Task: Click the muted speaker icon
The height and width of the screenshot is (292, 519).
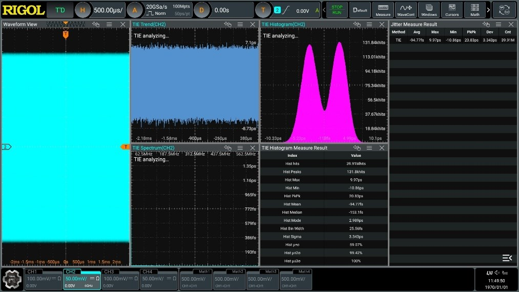Action: click(x=497, y=273)
